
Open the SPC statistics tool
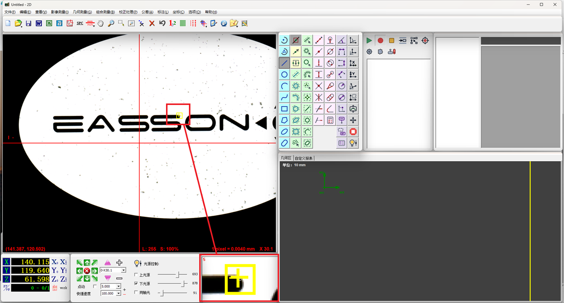pyautogui.click(x=80, y=23)
